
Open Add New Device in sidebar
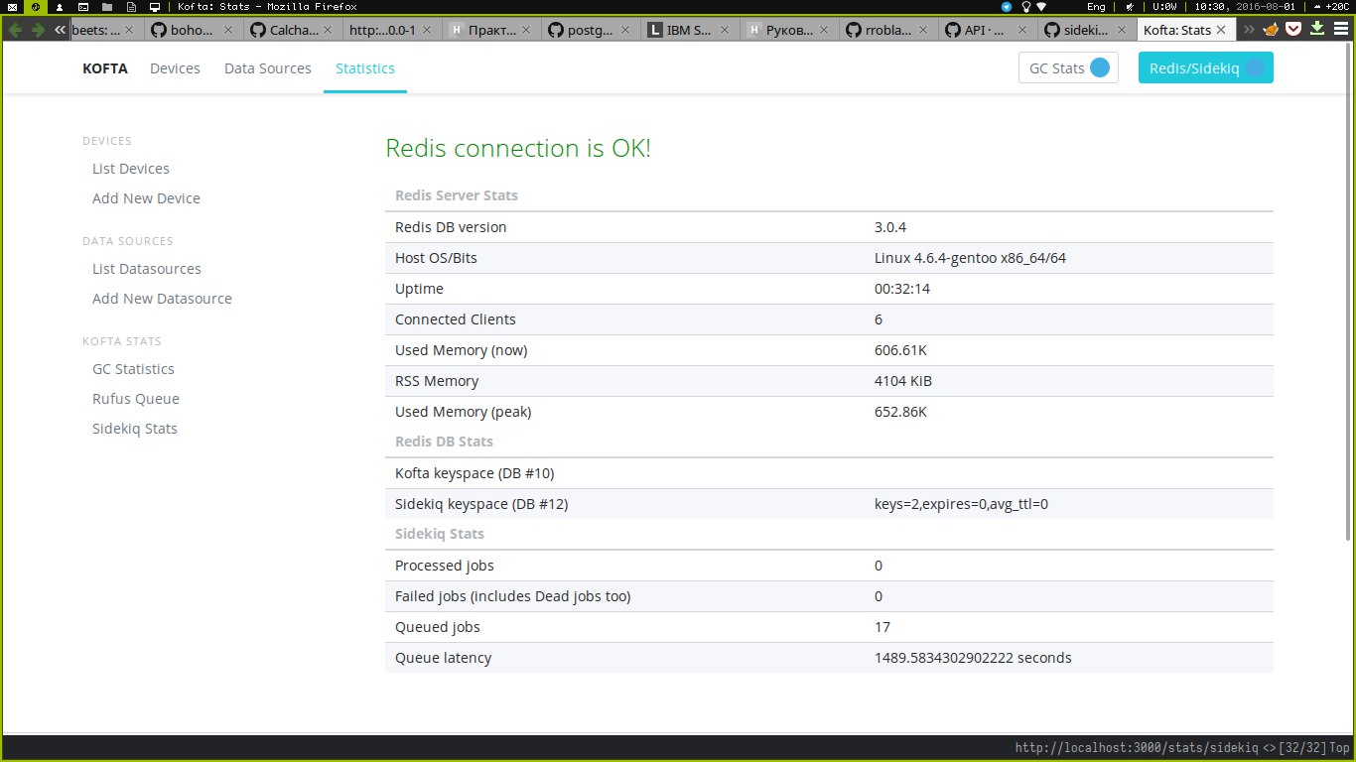(146, 198)
